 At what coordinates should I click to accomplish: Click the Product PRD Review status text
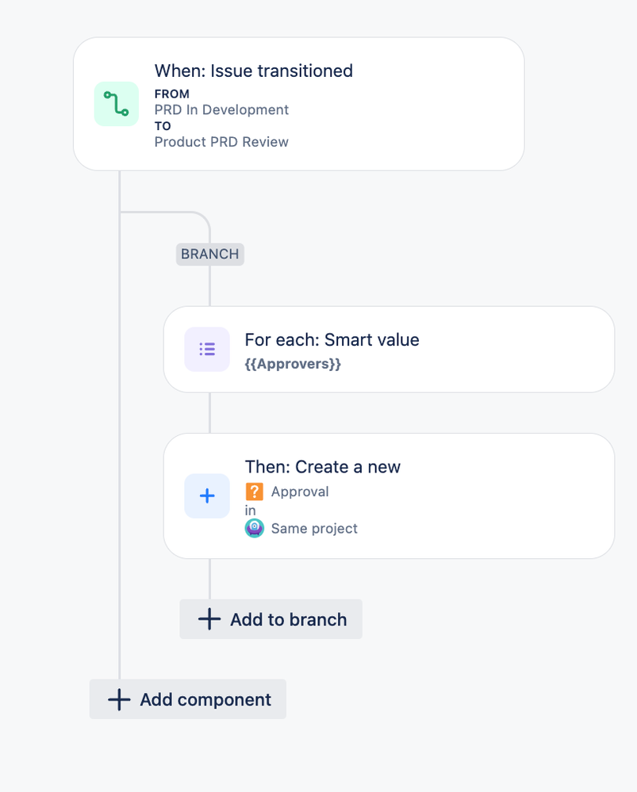coord(221,142)
